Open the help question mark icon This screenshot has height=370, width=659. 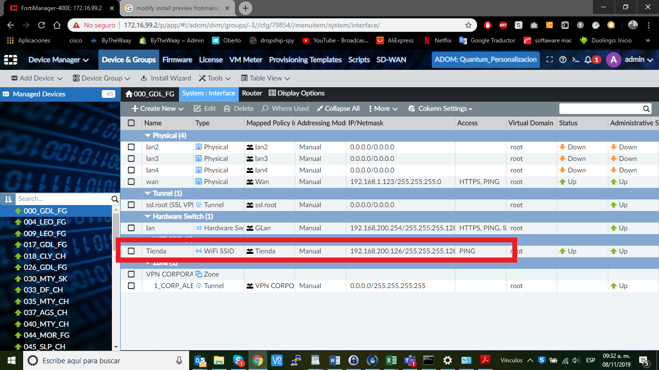563,60
